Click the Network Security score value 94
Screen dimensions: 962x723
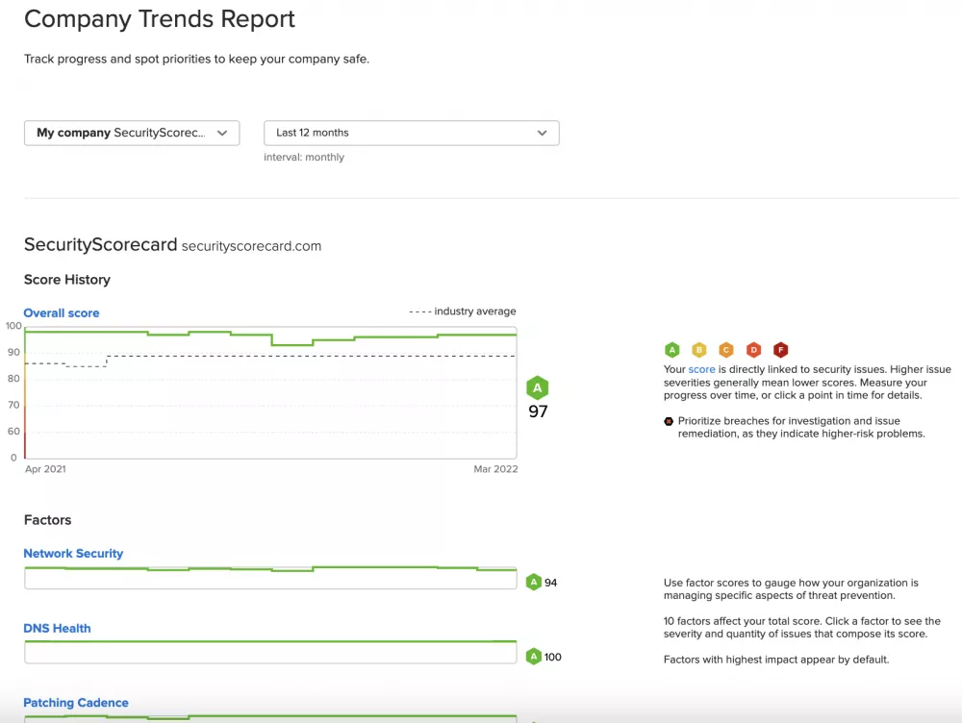pyautogui.click(x=551, y=583)
